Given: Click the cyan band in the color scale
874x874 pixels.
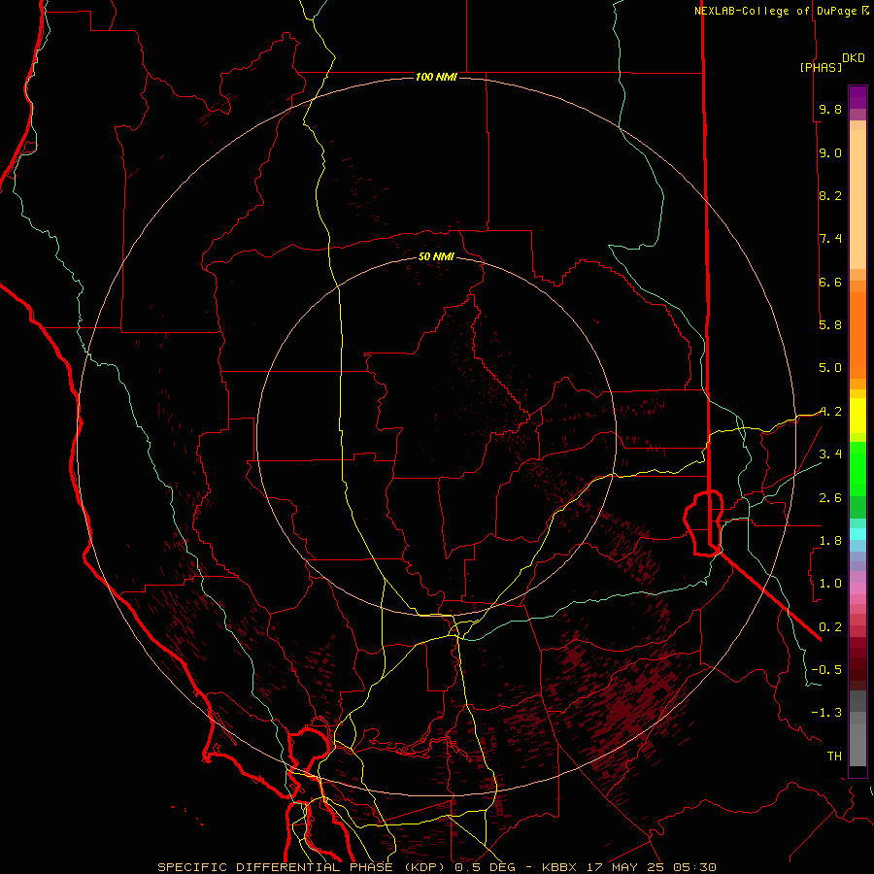Looking at the screenshot, I should 857,534.
